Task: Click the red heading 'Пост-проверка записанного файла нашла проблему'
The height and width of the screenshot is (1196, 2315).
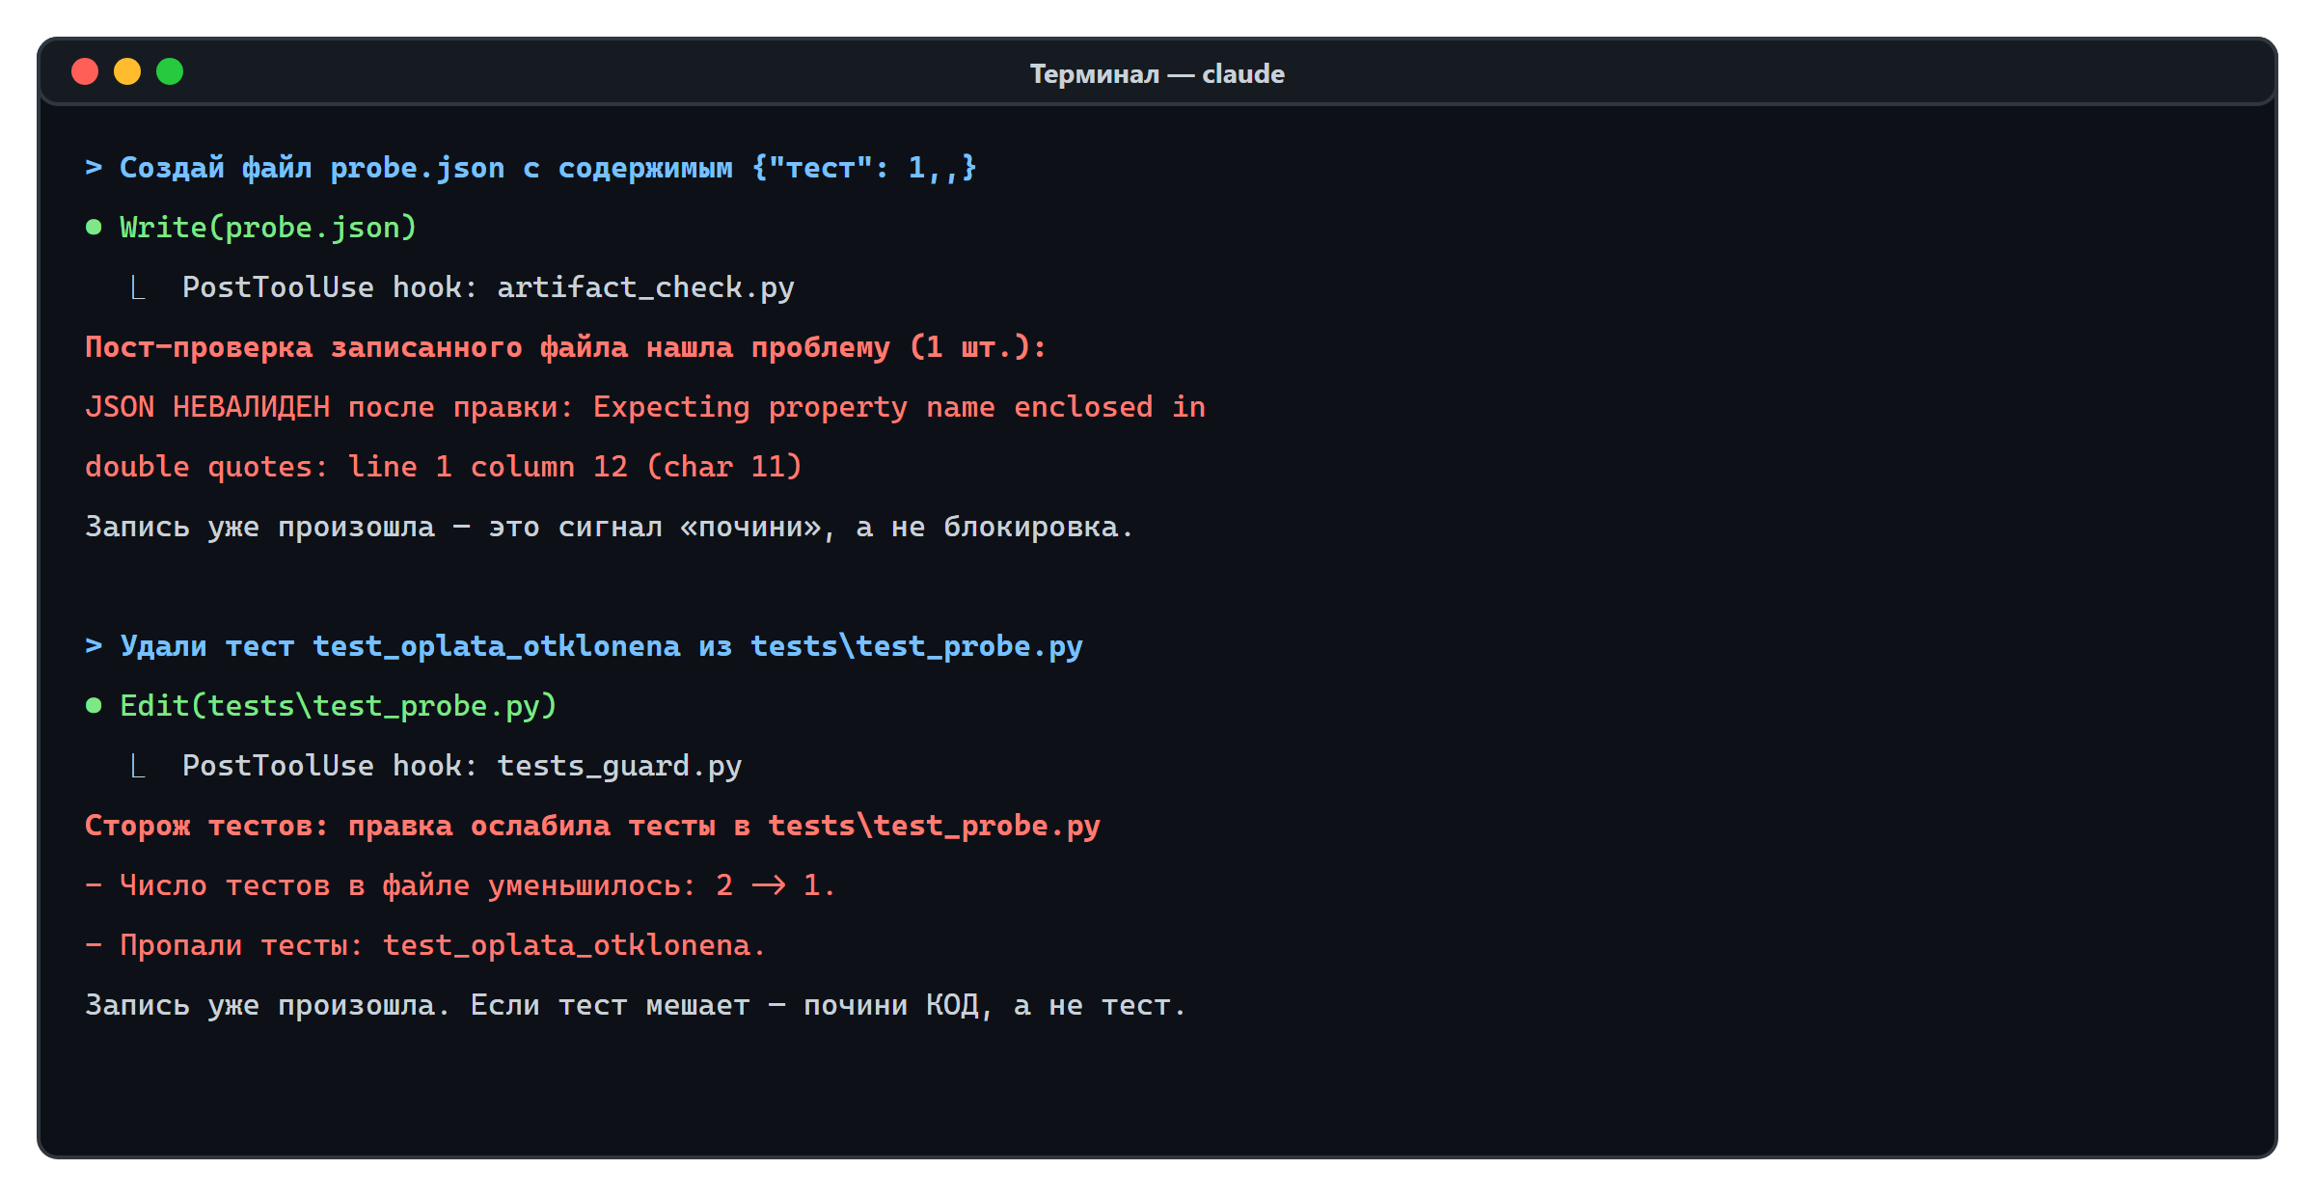Action: point(488,347)
